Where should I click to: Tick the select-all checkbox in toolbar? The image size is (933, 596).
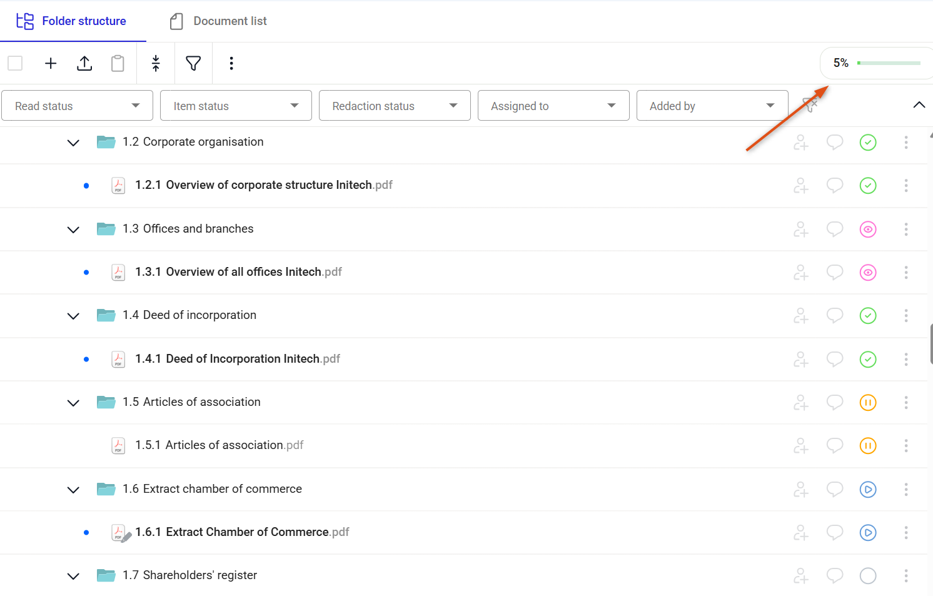(x=15, y=63)
